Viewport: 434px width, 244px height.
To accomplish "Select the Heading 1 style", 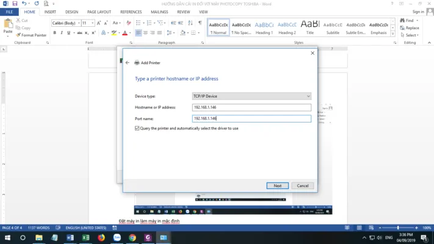I will (x=264, y=27).
